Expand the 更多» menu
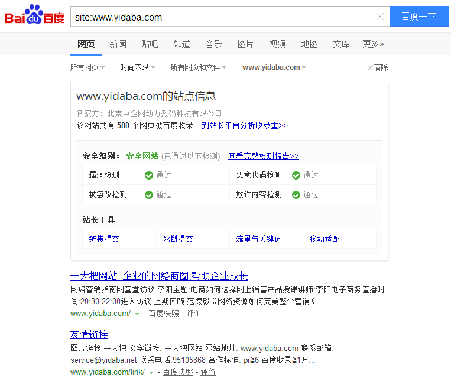 pos(373,44)
